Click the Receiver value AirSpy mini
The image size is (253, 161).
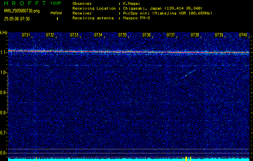point(167,13)
